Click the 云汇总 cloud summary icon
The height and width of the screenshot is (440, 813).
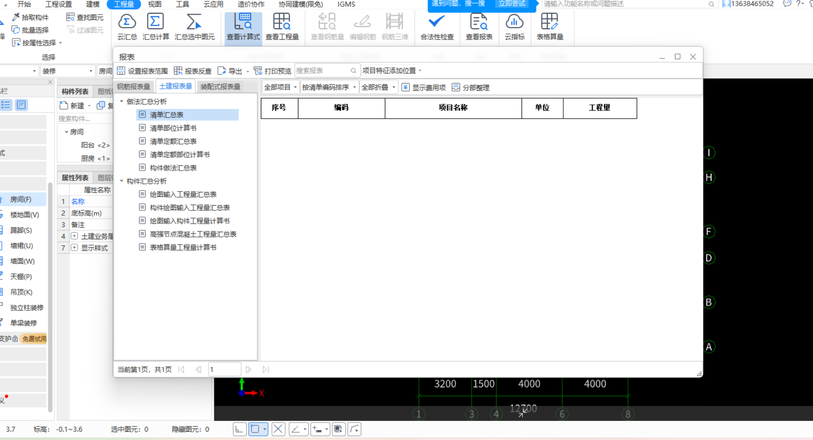coord(127,27)
